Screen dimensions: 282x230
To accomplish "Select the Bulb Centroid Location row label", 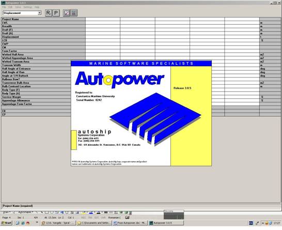I will tap(36, 86).
